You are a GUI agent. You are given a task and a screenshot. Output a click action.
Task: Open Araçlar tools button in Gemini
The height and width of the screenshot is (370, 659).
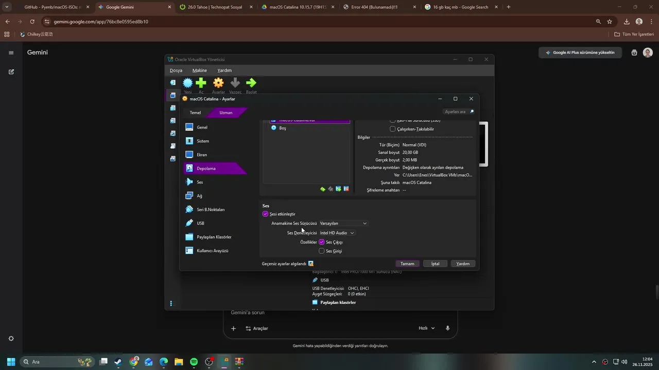(x=256, y=328)
